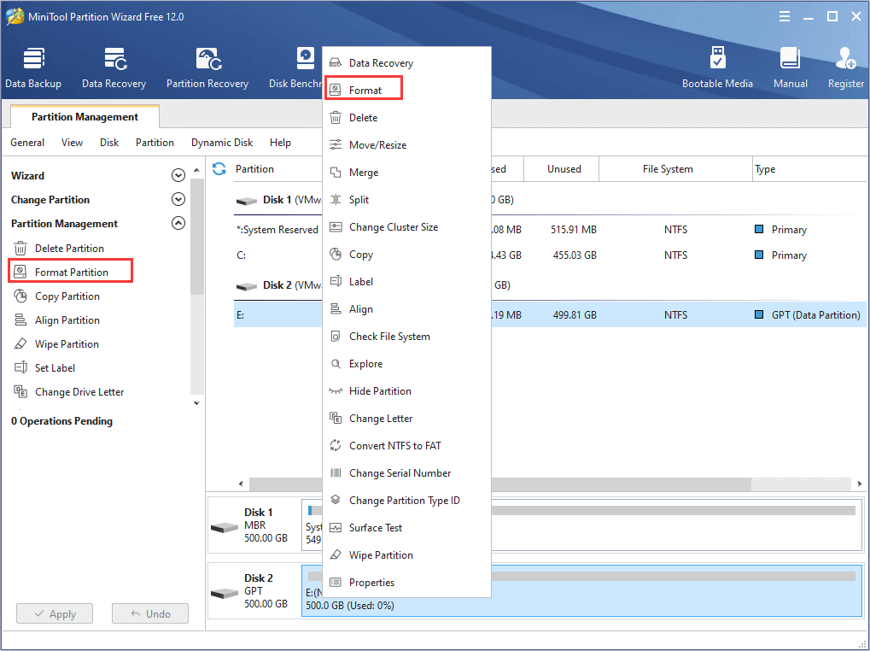
Task: Choose Change Letter in the context menu
Action: coord(406,419)
